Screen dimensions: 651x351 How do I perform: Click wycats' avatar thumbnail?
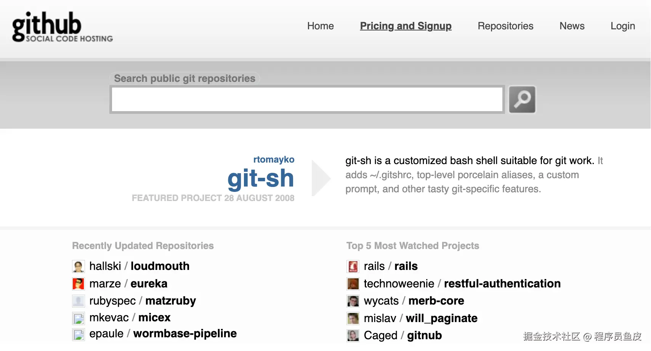coord(353,301)
